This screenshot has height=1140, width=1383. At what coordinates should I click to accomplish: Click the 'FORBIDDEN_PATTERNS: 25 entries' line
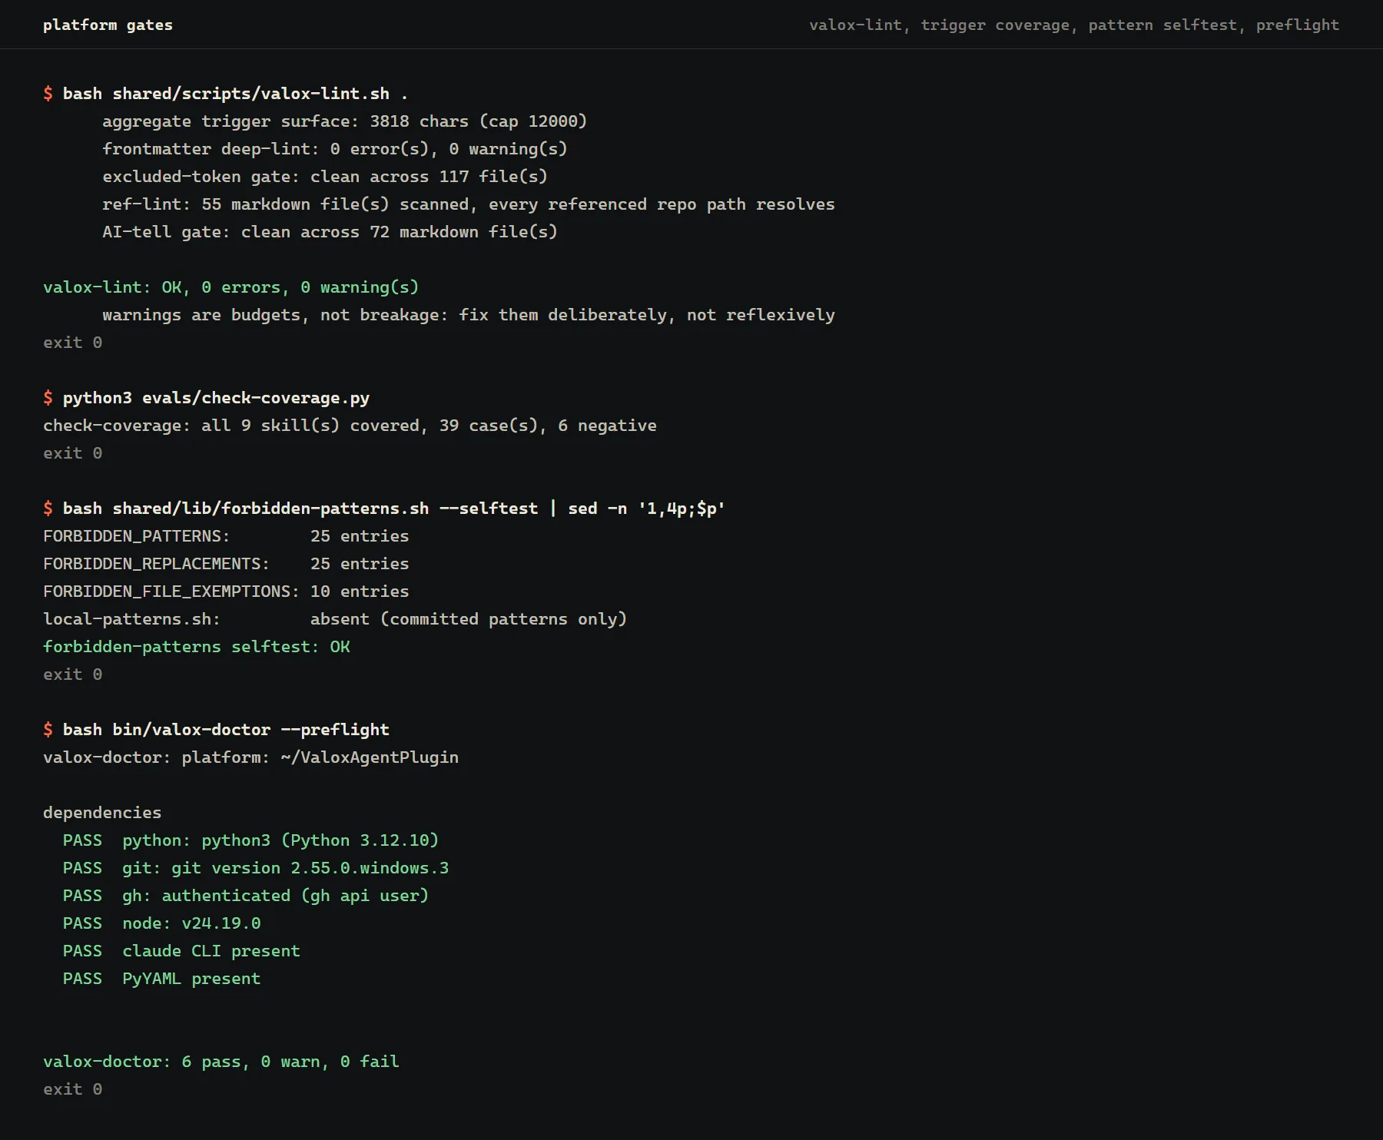coord(226,536)
